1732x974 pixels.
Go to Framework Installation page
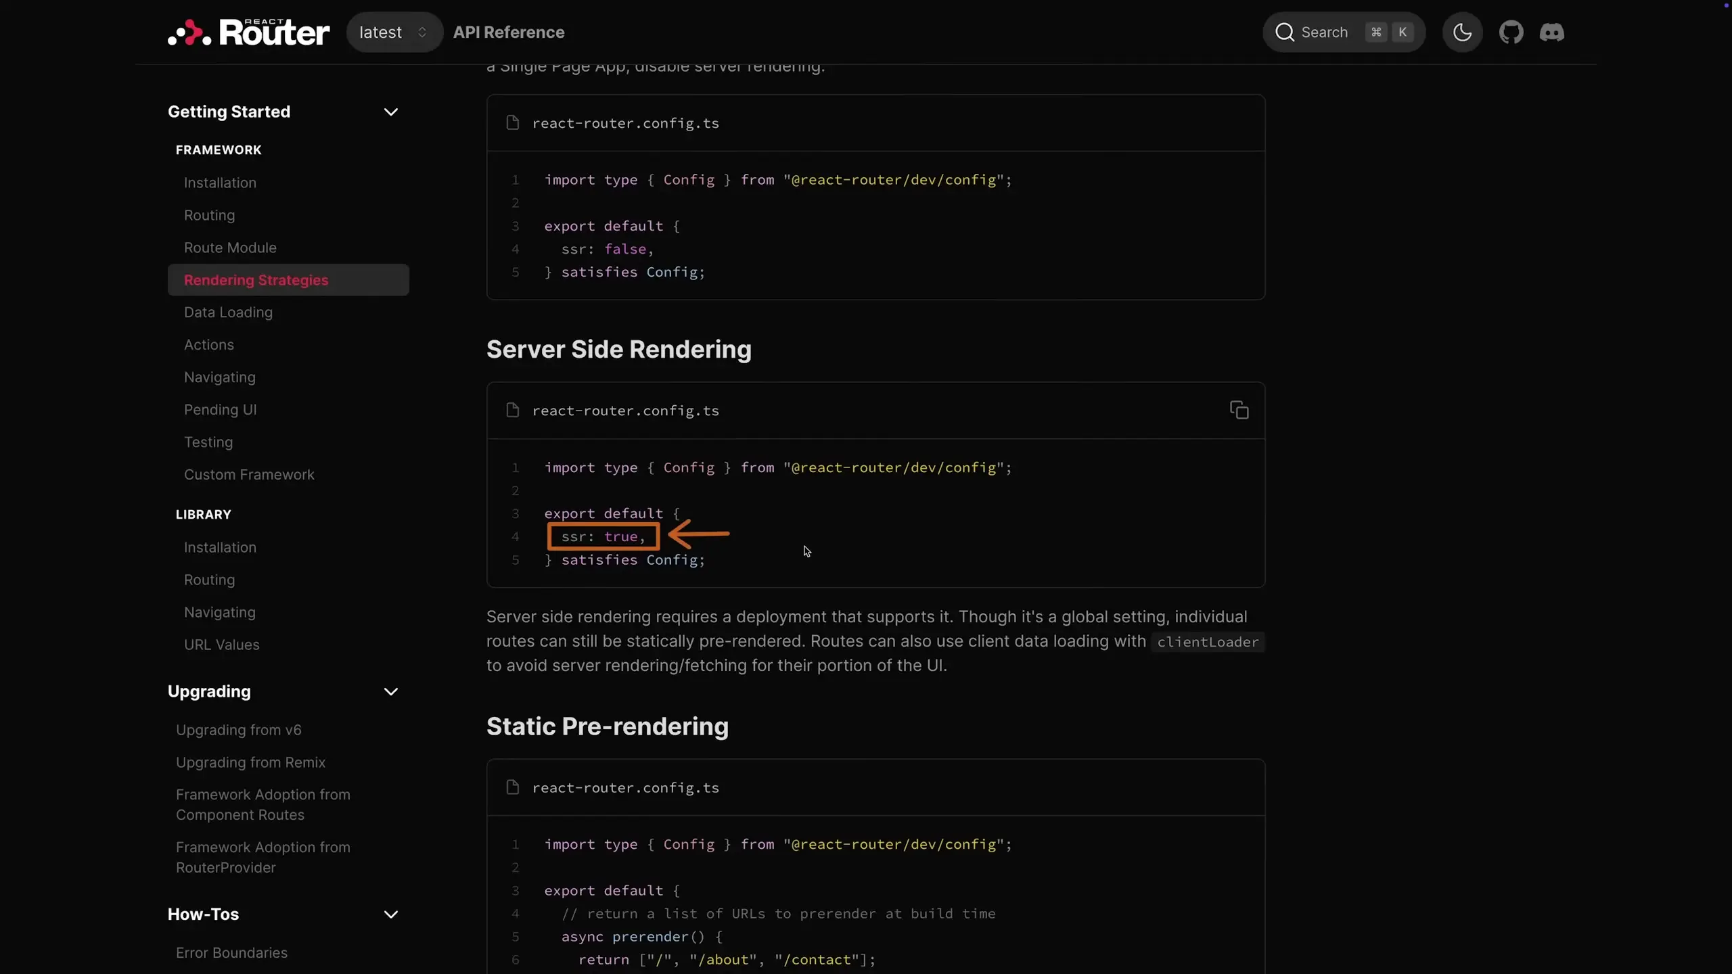point(220,183)
